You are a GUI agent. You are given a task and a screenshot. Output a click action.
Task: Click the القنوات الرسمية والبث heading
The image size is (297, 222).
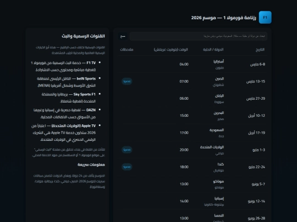[83, 36]
